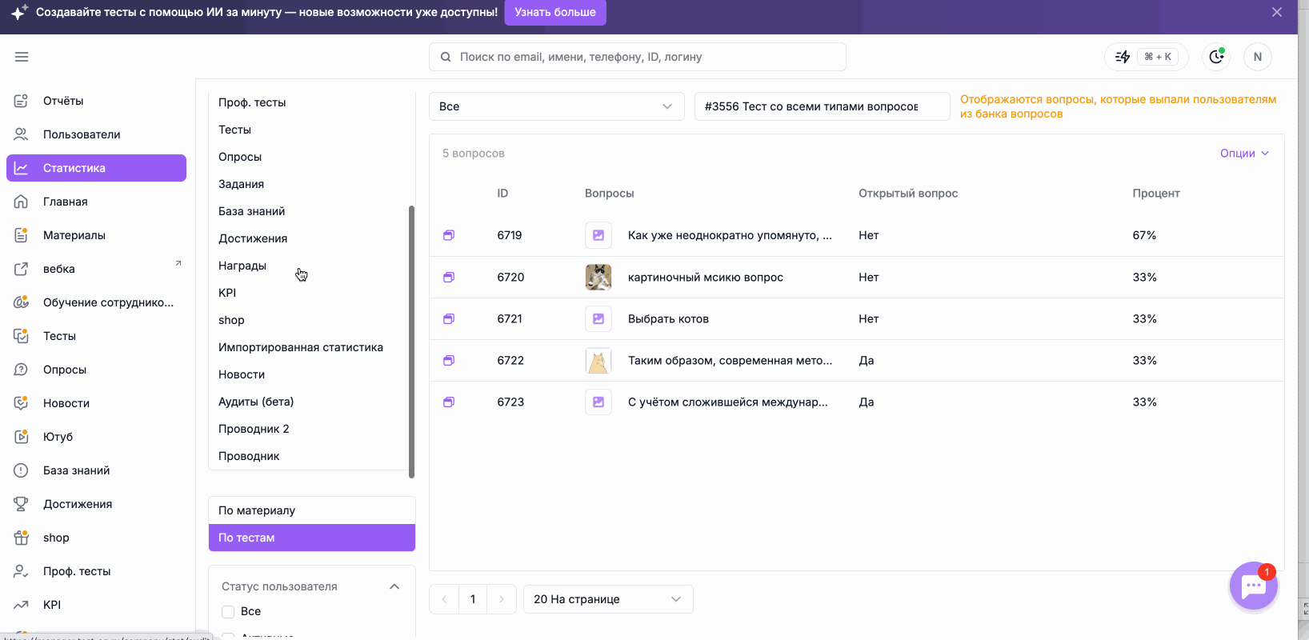The image size is (1309, 640).
Task: Click the image placeholder icon for question 6721
Action: [x=598, y=318]
